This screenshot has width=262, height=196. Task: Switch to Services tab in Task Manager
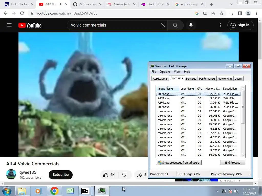[x=191, y=79]
